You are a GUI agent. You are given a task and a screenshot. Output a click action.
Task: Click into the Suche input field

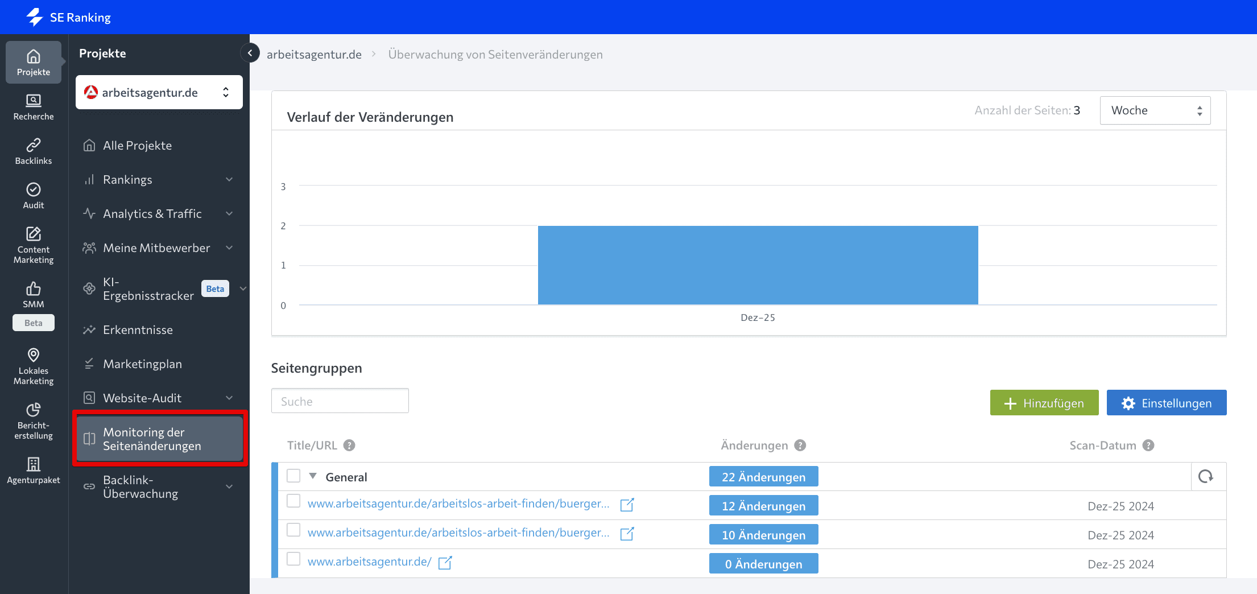click(340, 401)
